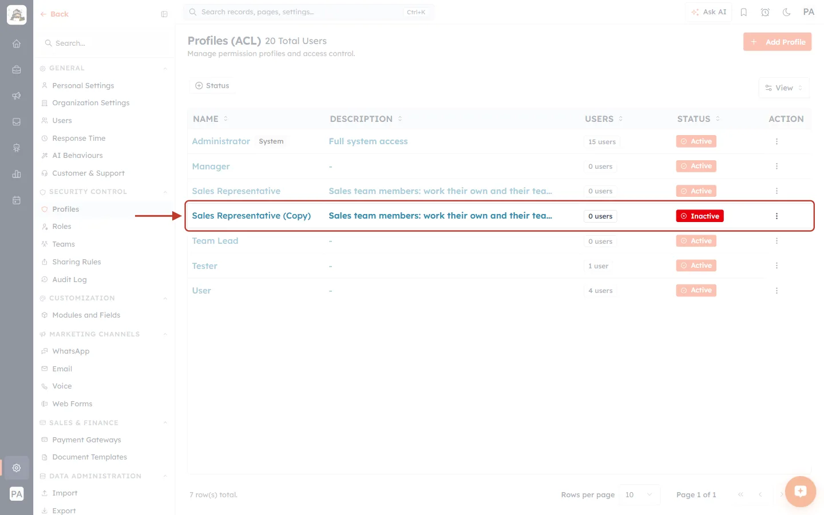Sort the table by NAME column
Viewport: 824px width, 515px height.
tap(211, 119)
